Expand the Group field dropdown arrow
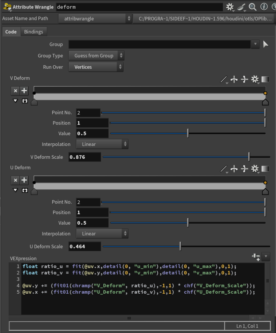This screenshot has height=333, width=276. tap(255, 45)
